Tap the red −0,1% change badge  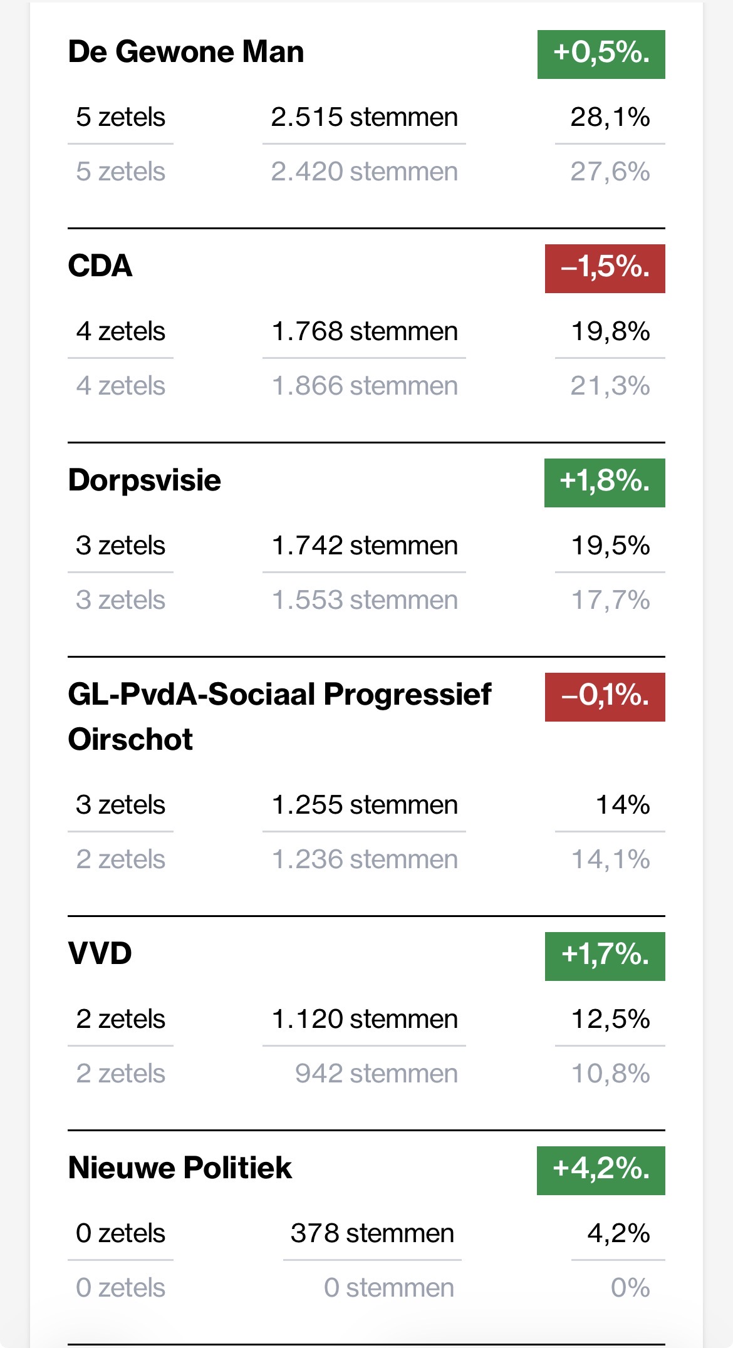pyautogui.click(x=605, y=697)
